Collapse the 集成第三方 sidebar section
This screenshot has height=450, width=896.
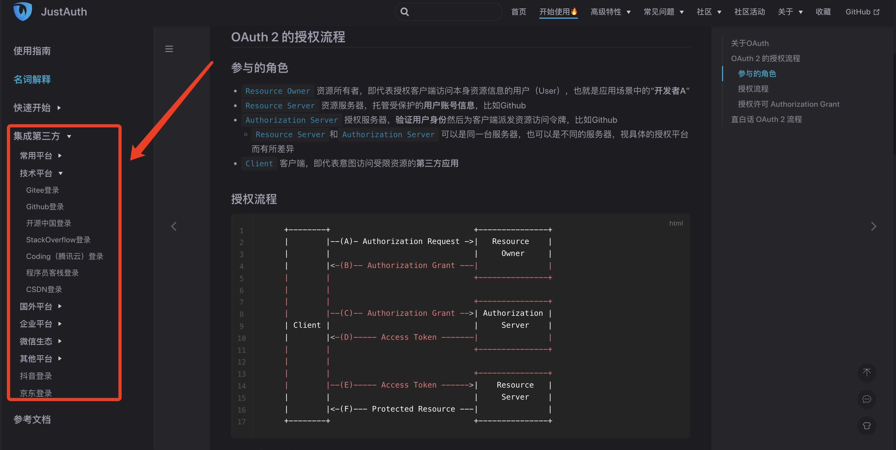(42, 136)
